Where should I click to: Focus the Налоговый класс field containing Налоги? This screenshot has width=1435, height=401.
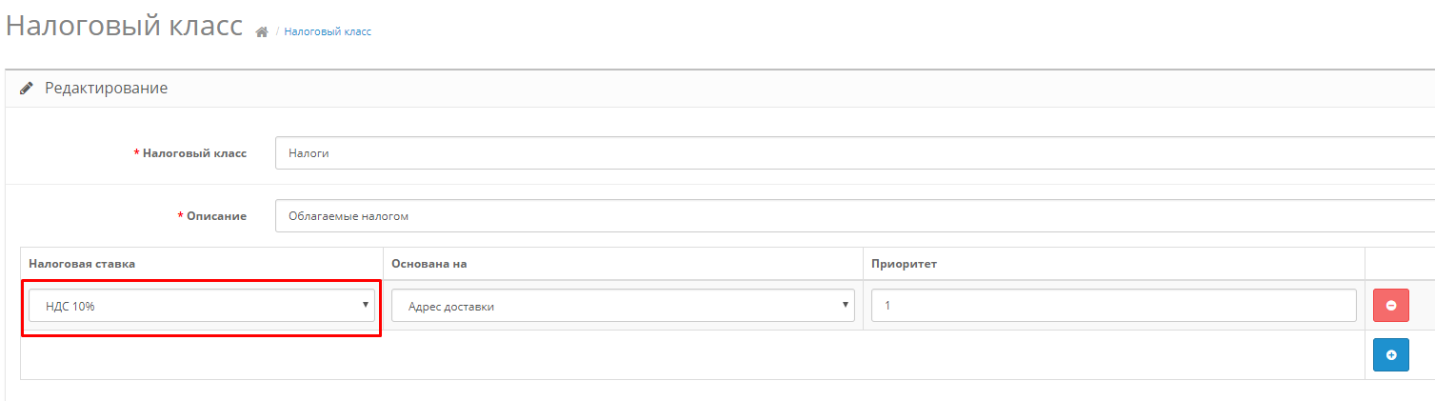click(x=854, y=152)
